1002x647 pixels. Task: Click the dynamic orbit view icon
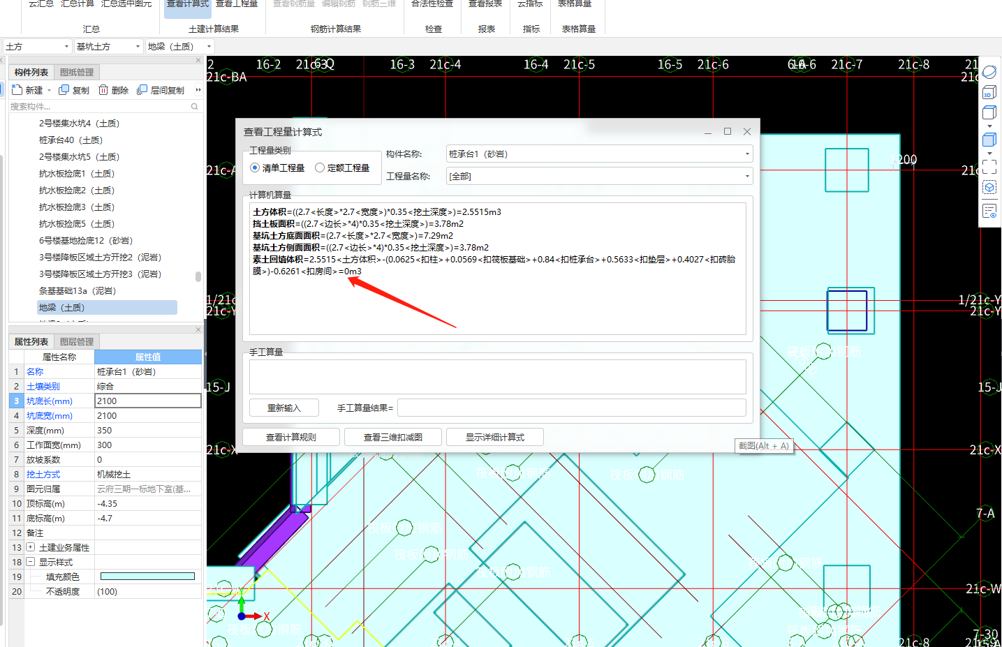pyautogui.click(x=989, y=72)
